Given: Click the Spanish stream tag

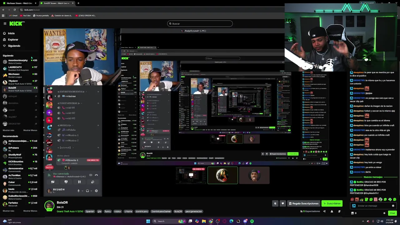Looking at the screenshot, I should (90, 212).
